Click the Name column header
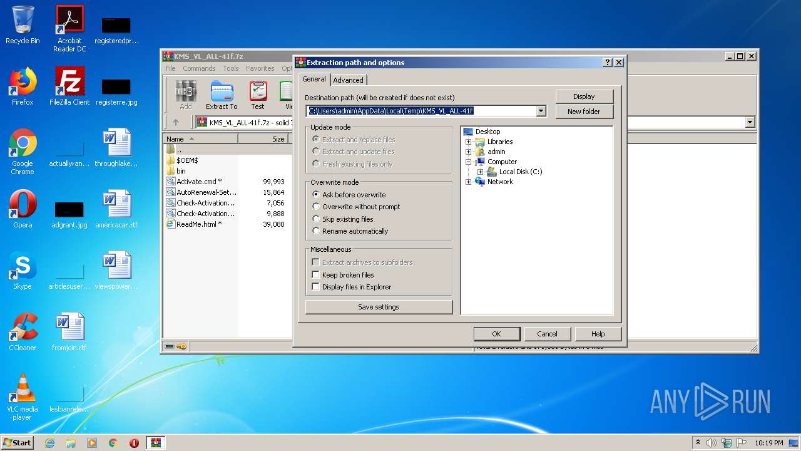801x451 pixels. (200, 139)
